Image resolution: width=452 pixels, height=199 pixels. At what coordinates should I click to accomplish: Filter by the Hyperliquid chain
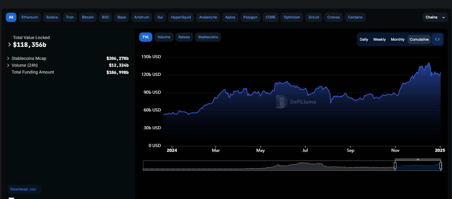(x=181, y=17)
